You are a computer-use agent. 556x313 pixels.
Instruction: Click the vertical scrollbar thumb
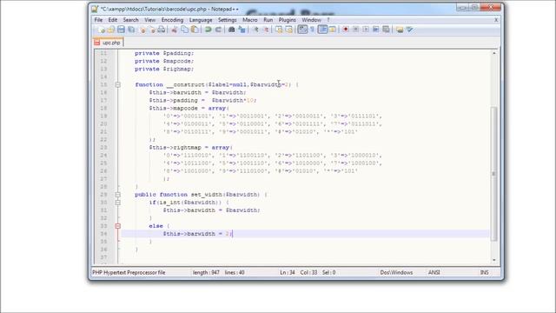coord(494,174)
